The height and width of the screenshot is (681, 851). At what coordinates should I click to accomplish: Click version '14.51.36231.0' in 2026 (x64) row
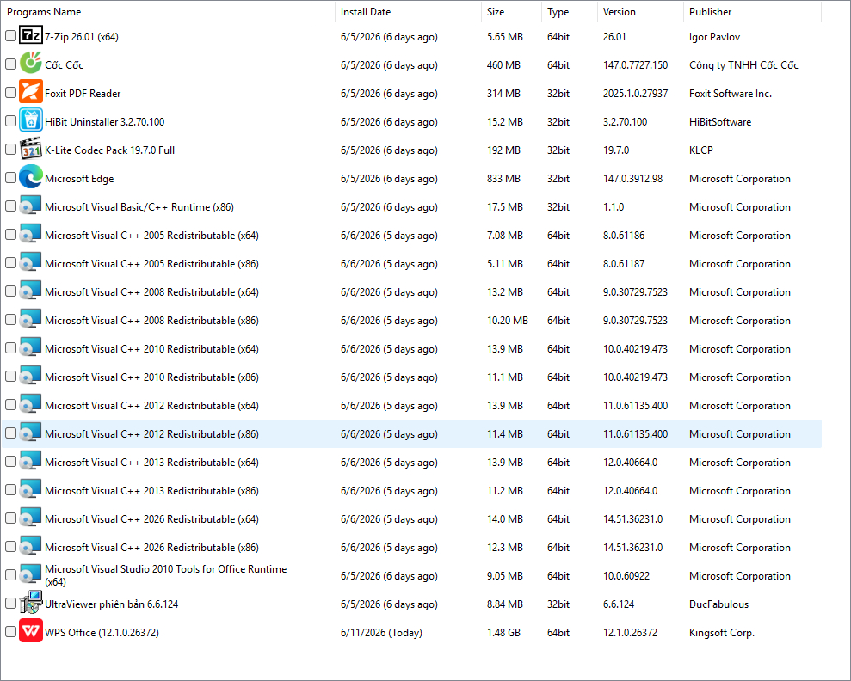click(x=632, y=518)
